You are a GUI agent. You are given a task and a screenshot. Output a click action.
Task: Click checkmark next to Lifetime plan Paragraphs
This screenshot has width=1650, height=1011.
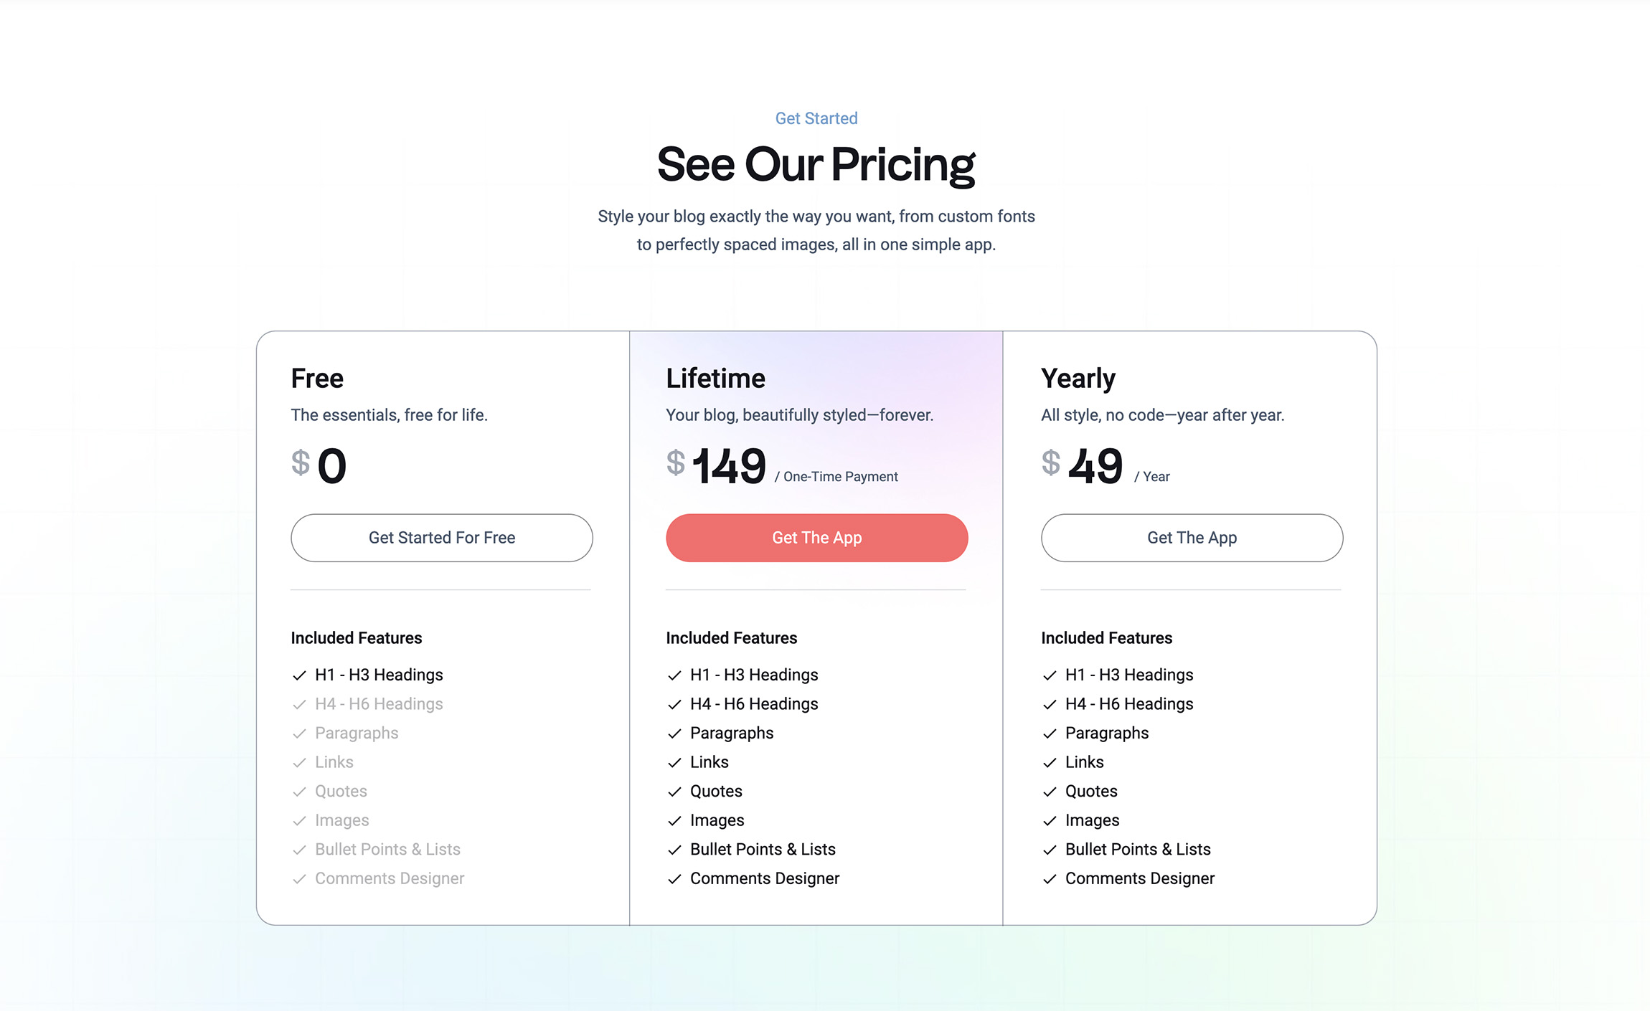click(674, 734)
